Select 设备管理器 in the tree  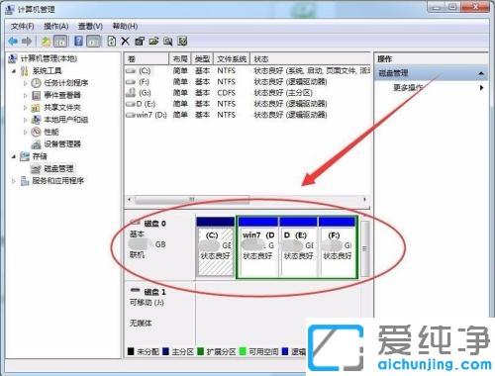point(62,144)
